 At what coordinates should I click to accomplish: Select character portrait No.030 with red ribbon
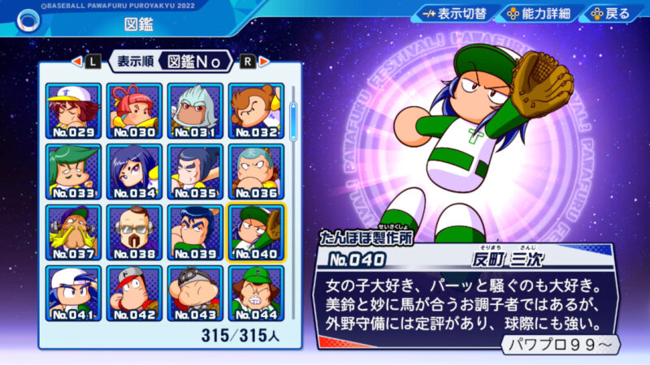[134, 111]
